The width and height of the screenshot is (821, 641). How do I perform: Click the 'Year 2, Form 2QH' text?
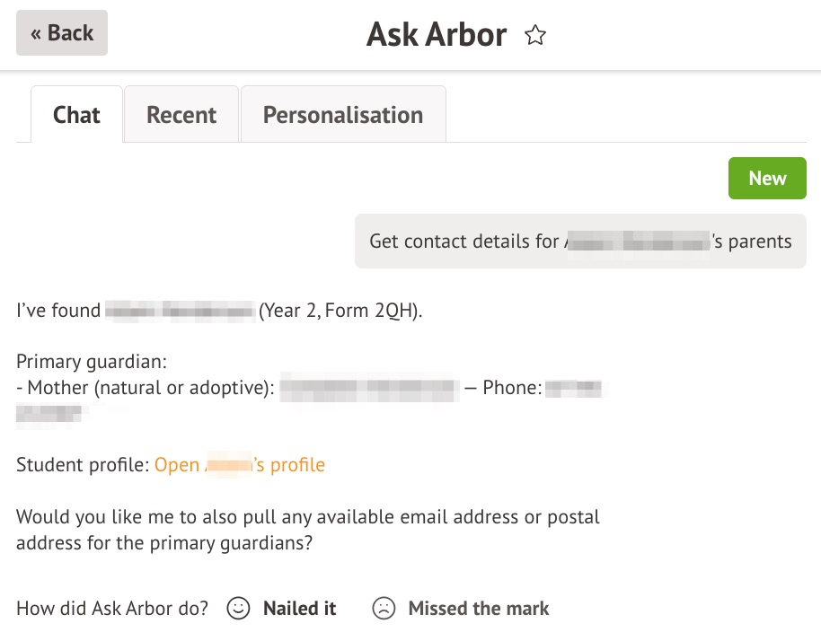[340, 312]
